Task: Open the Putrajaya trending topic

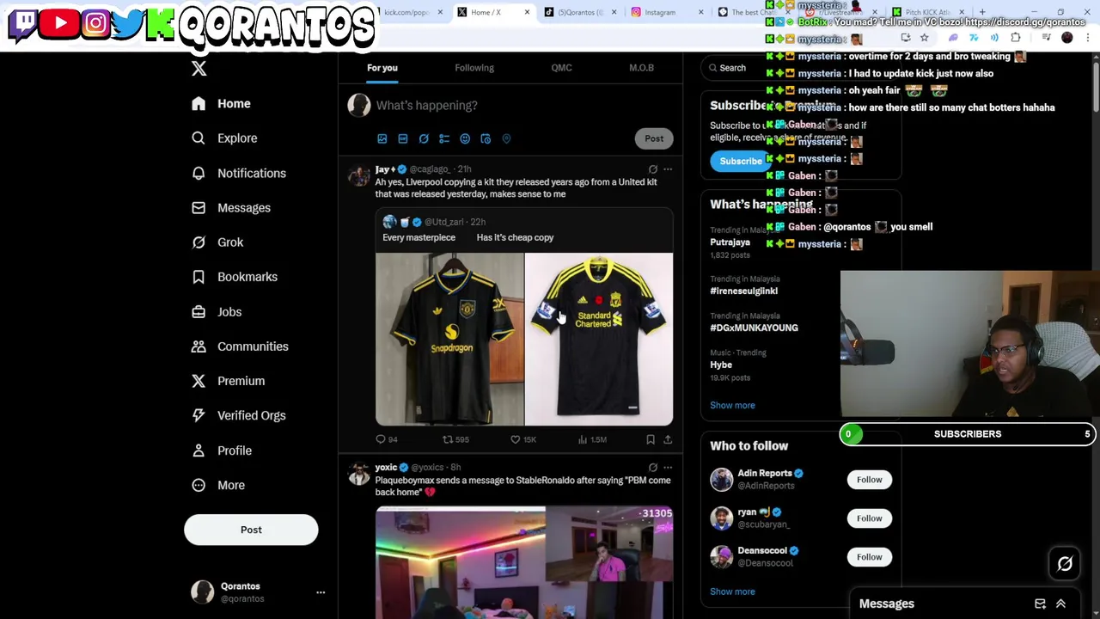Action: pyautogui.click(x=730, y=242)
